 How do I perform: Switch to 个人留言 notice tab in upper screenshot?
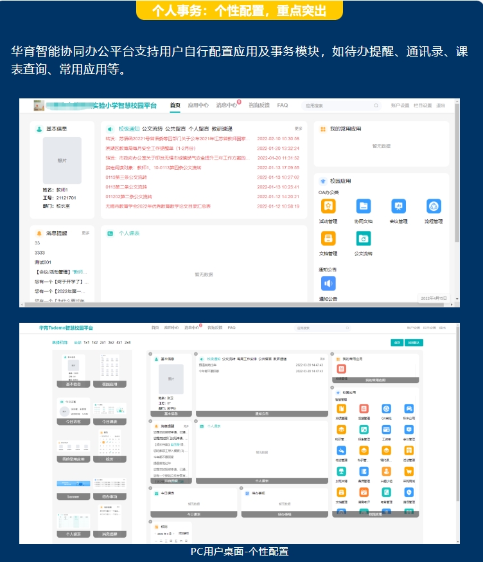[198, 129]
